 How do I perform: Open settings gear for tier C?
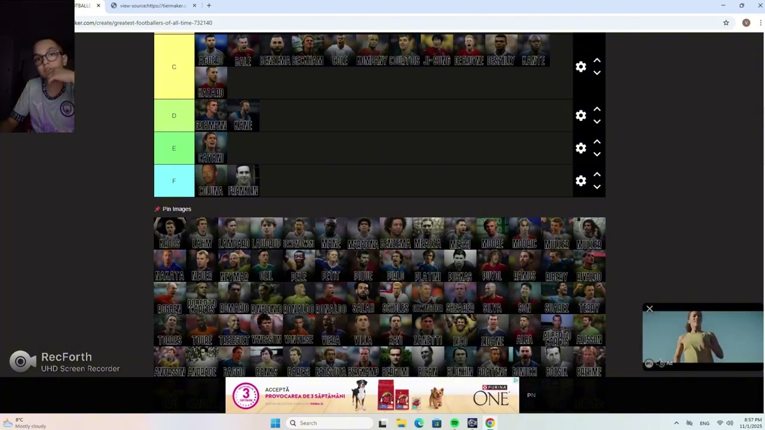581,67
